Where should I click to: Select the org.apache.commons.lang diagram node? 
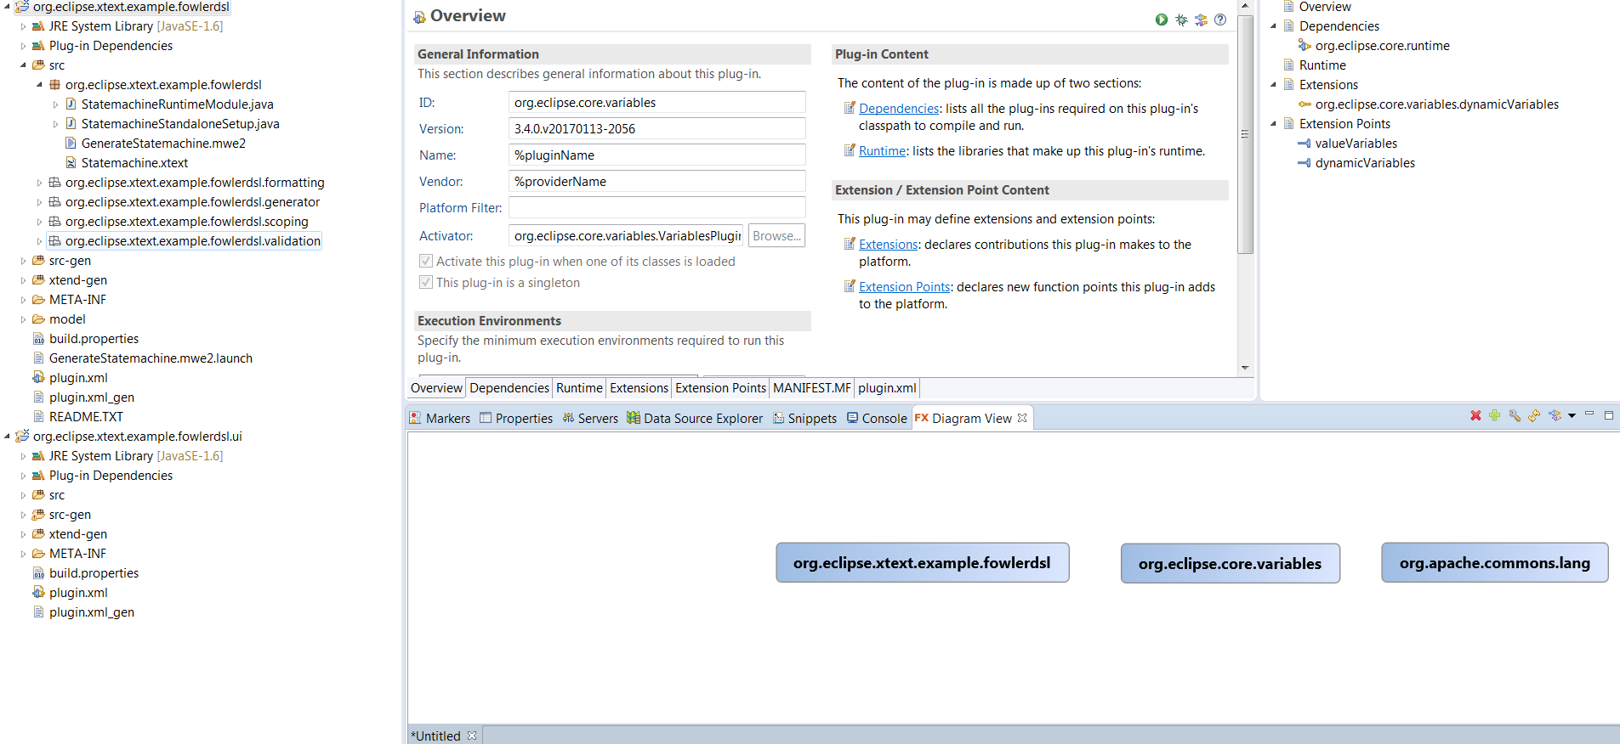point(1494,562)
